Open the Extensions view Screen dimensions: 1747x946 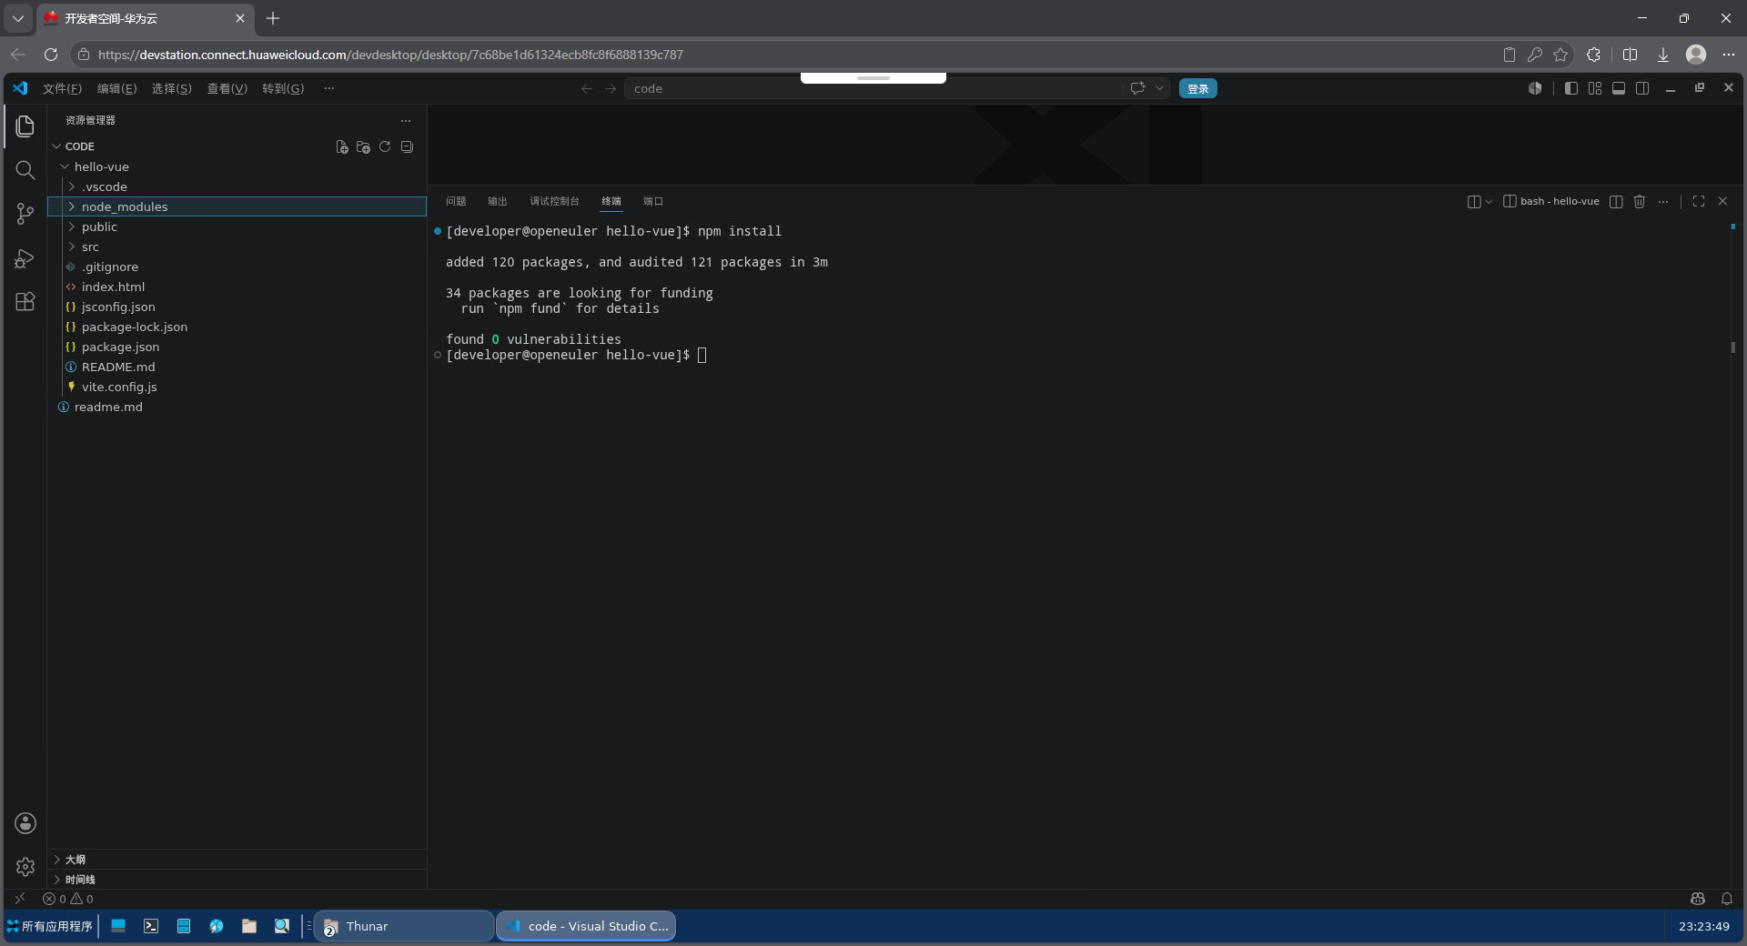(25, 302)
